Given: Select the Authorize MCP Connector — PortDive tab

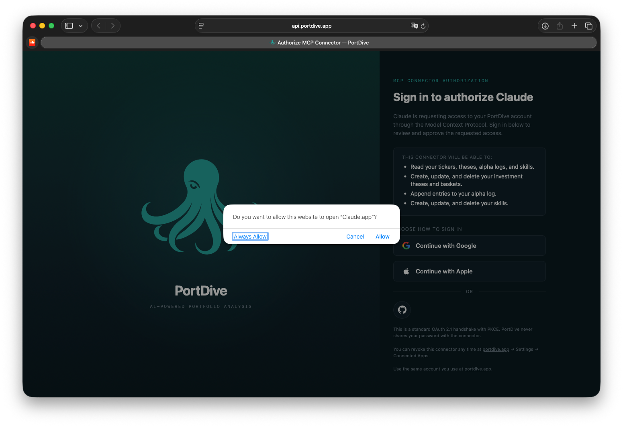Looking at the screenshot, I should tap(319, 42).
